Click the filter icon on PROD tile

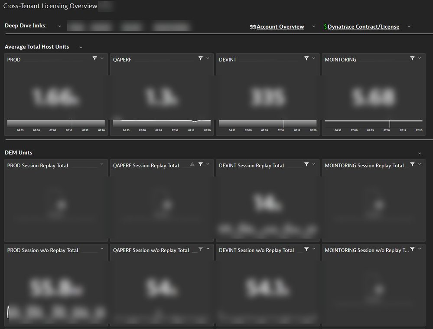(x=94, y=59)
